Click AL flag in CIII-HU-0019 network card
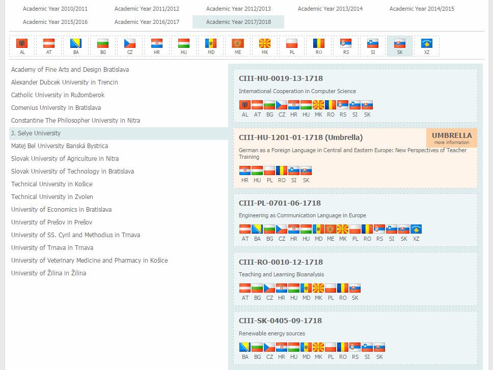Image resolution: width=493 pixels, height=370 pixels. click(x=245, y=105)
